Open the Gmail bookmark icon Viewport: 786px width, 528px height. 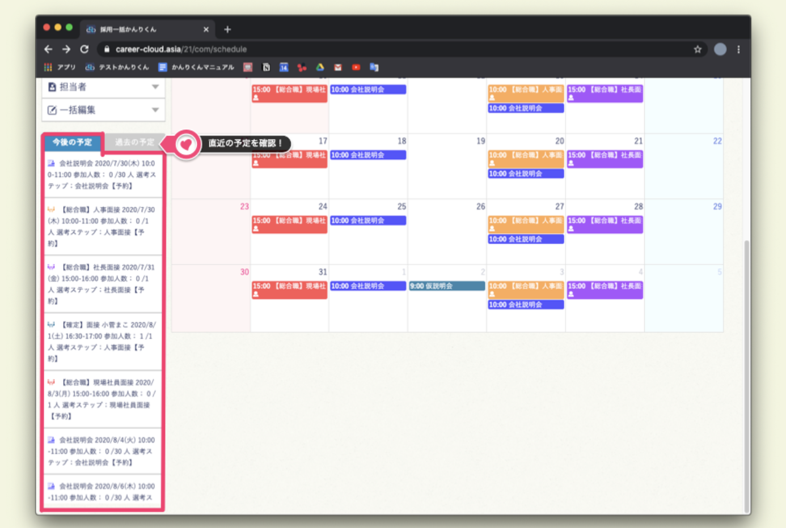pos(338,67)
